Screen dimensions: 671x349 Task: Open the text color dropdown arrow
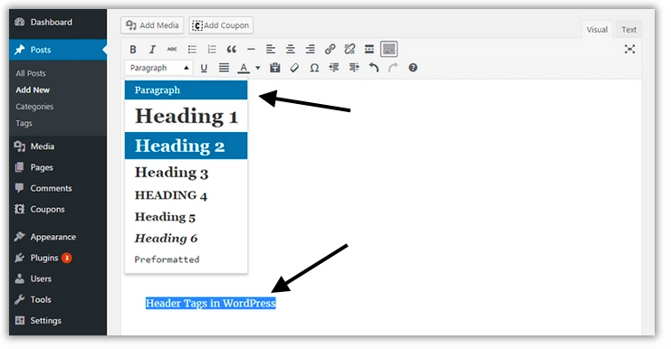pyautogui.click(x=257, y=68)
